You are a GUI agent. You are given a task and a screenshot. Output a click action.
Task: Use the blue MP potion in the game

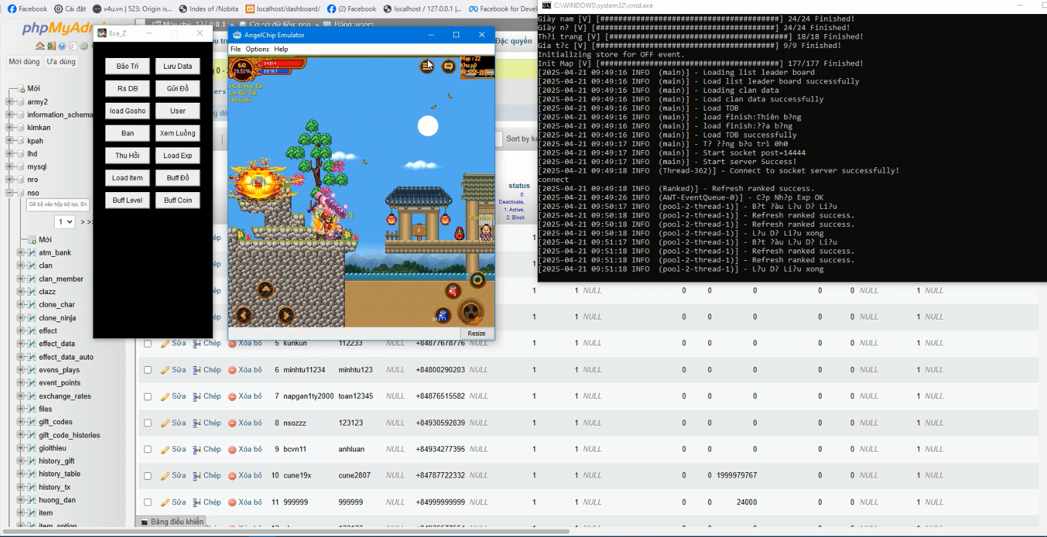pos(442,315)
